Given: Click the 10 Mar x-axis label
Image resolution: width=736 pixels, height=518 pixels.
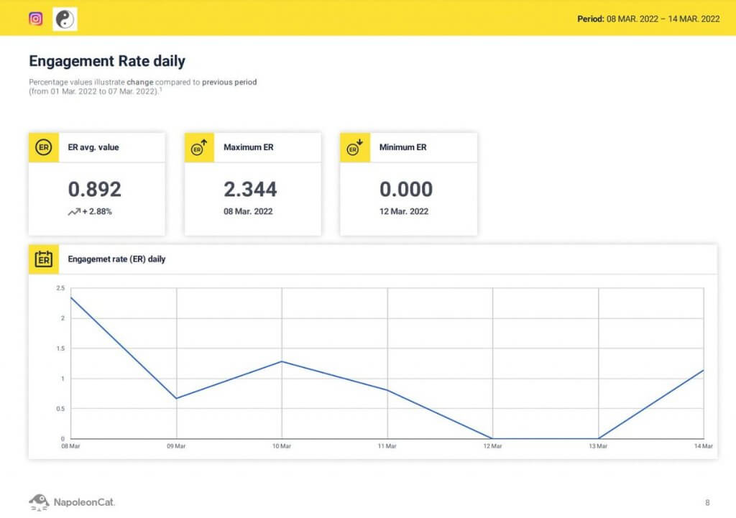Looking at the screenshot, I should pos(282,446).
